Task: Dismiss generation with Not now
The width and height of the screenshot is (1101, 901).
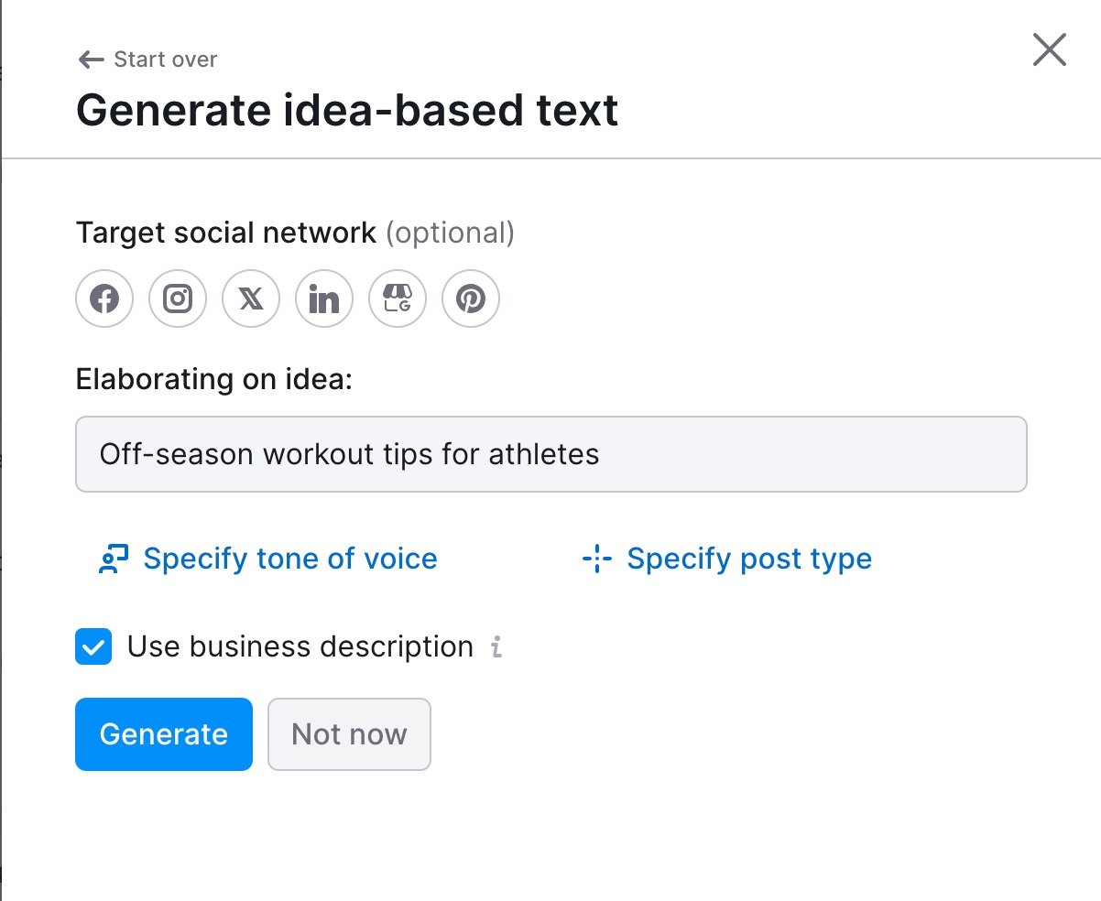Action: click(349, 733)
